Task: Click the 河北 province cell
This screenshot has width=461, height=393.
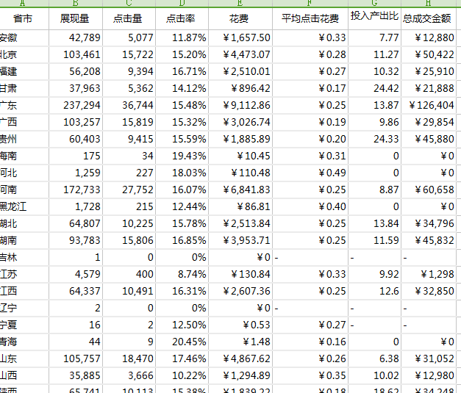Action: (24, 173)
